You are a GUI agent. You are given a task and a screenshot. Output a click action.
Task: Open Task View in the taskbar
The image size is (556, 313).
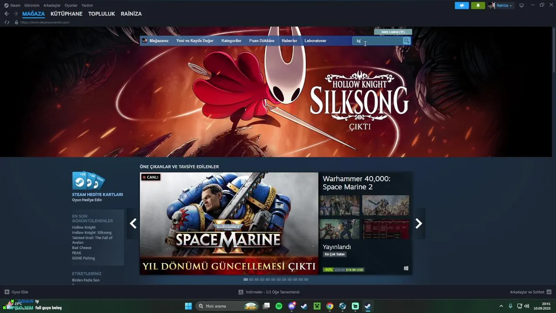[266, 306]
